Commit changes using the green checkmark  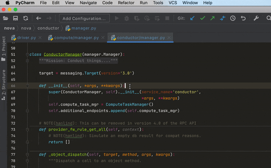point(202,18)
